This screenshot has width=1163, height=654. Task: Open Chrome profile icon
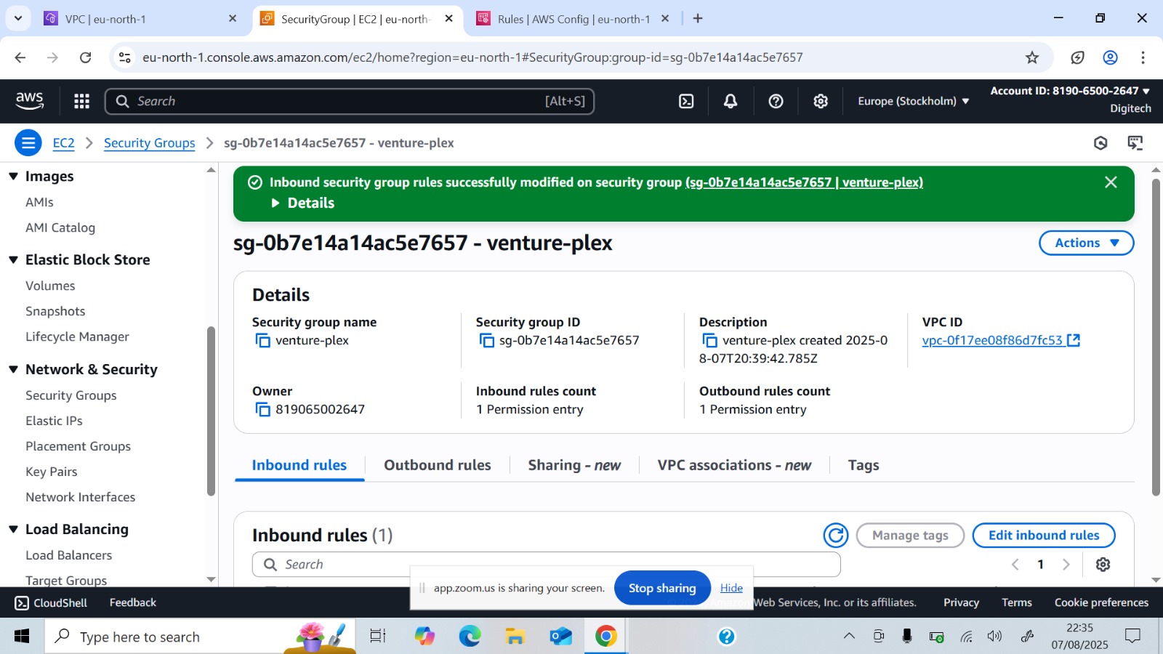[x=1110, y=57]
